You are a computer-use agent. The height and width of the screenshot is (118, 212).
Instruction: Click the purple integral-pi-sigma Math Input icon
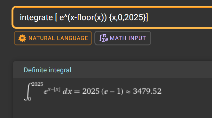pos(104,38)
